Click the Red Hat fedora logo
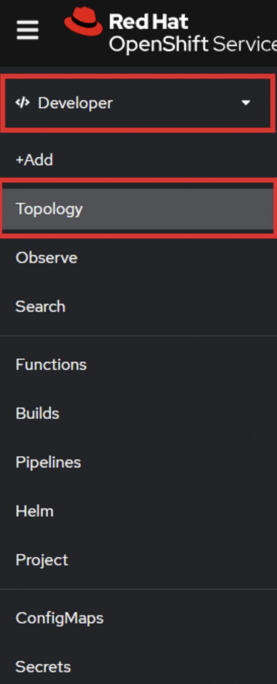Screen dimensions: 277x684 coord(83,22)
